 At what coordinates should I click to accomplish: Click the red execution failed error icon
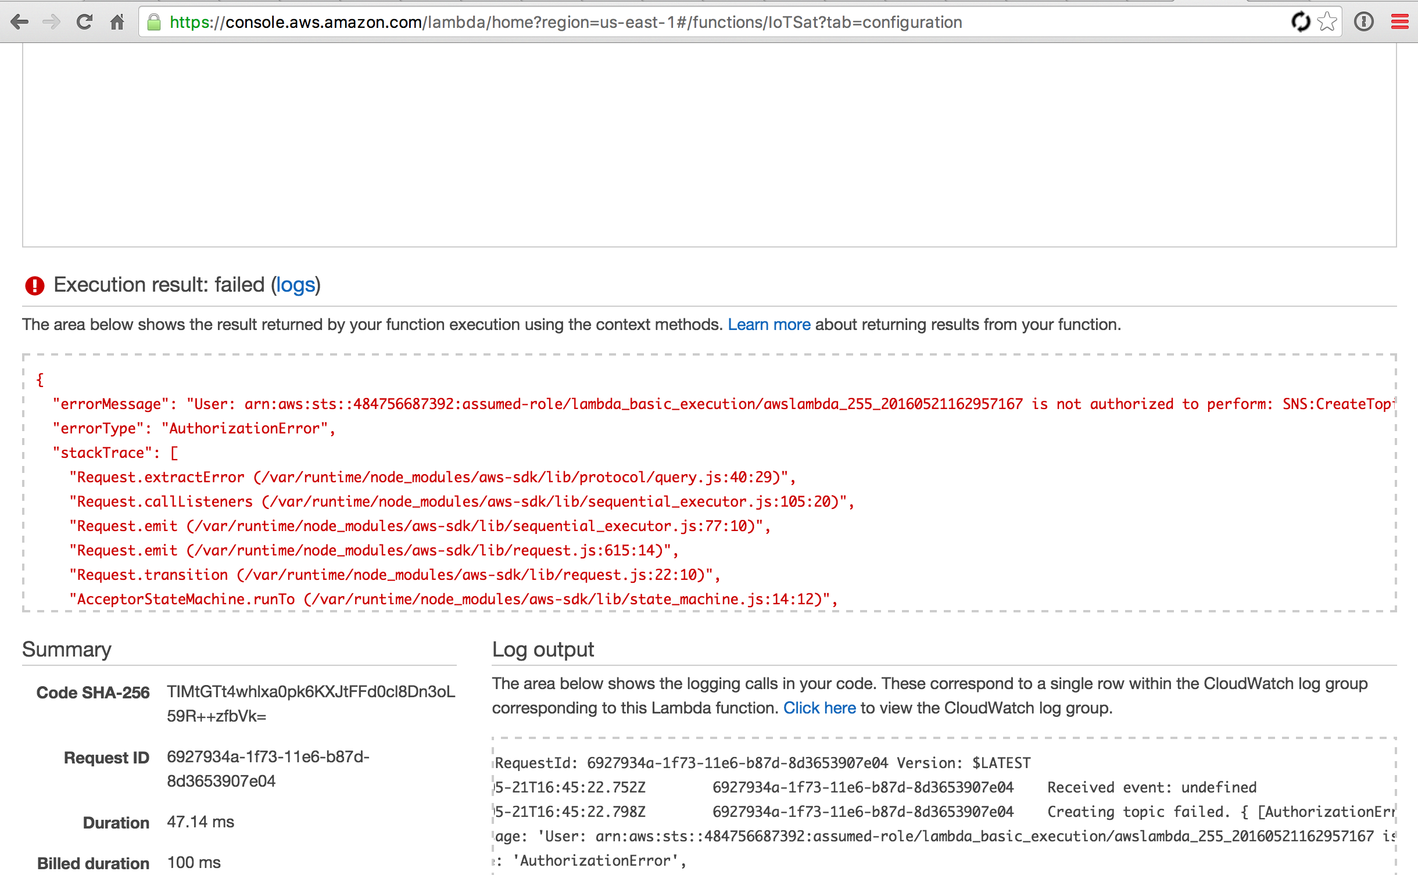tap(35, 285)
